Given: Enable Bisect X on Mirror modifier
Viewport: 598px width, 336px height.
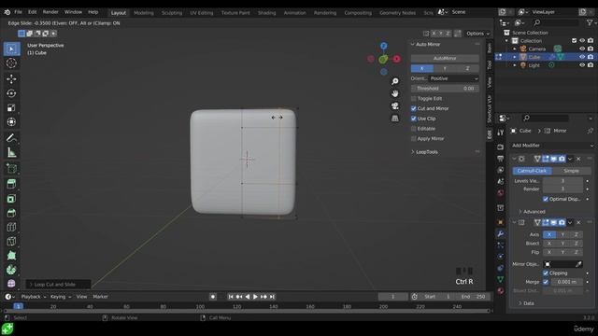Looking at the screenshot, I should tap(549, 243).
